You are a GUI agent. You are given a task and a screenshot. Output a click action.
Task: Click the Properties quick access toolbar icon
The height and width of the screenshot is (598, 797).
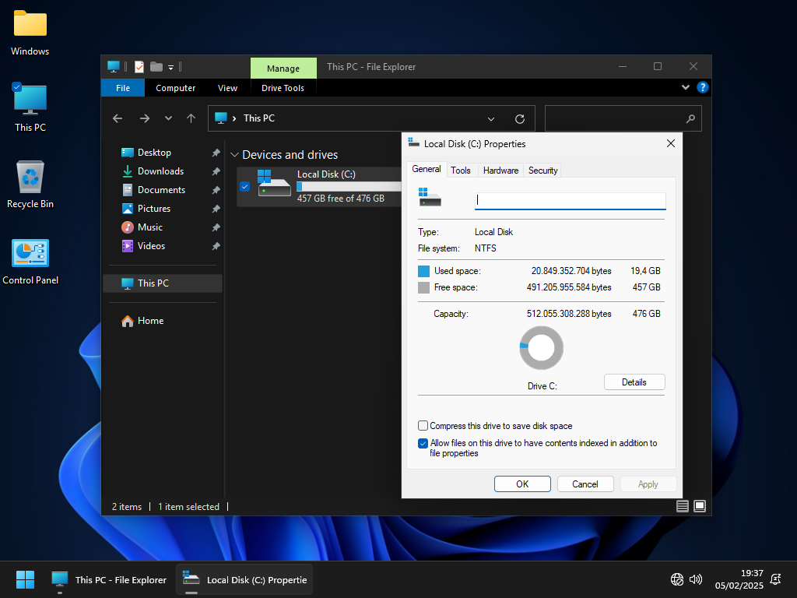(x=139, y=67)
